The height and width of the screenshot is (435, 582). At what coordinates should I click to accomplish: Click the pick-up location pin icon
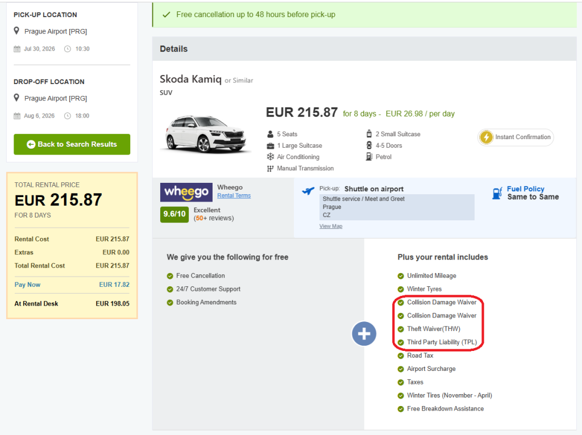tap(16, 31)
